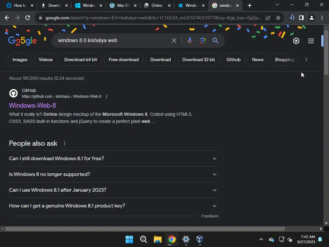Open About this result for People also ask
329x247 pixels.
coord(64,143)
